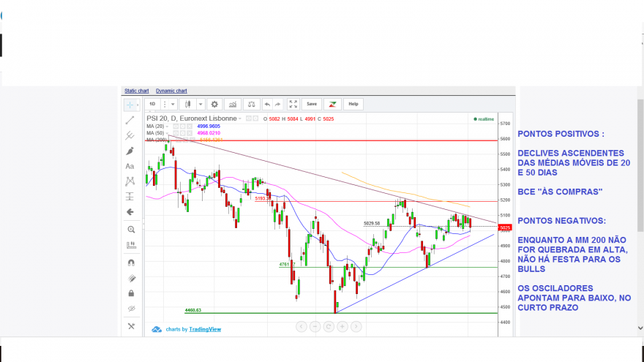644x362 pixels.
Task: Zoom out chart minus control
Action: pos(315,326)
